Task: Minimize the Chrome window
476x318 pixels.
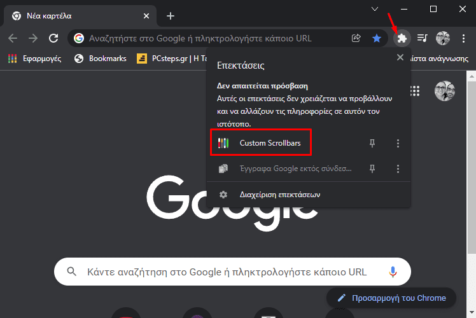Action: pyautogui.click(x=404, y=9)
